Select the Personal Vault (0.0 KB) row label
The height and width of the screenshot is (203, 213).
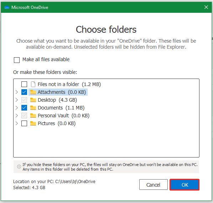pyautogui.click(x=63, y=116)
